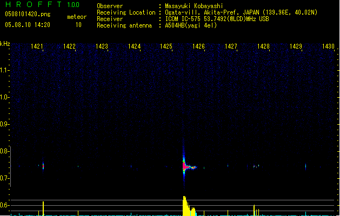Image resolution: width=340 pixels, height=216 pixels.
Task: Click the tall yellow power bar at 1421
Action: pos(43,208)
